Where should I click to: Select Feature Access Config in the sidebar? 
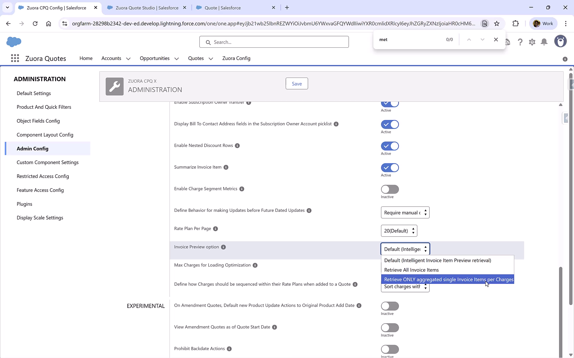[40, 190]
